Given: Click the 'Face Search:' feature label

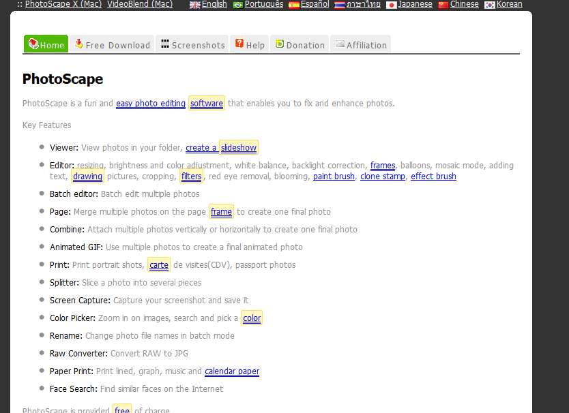Looking at the screenshot, I should 73,389.
